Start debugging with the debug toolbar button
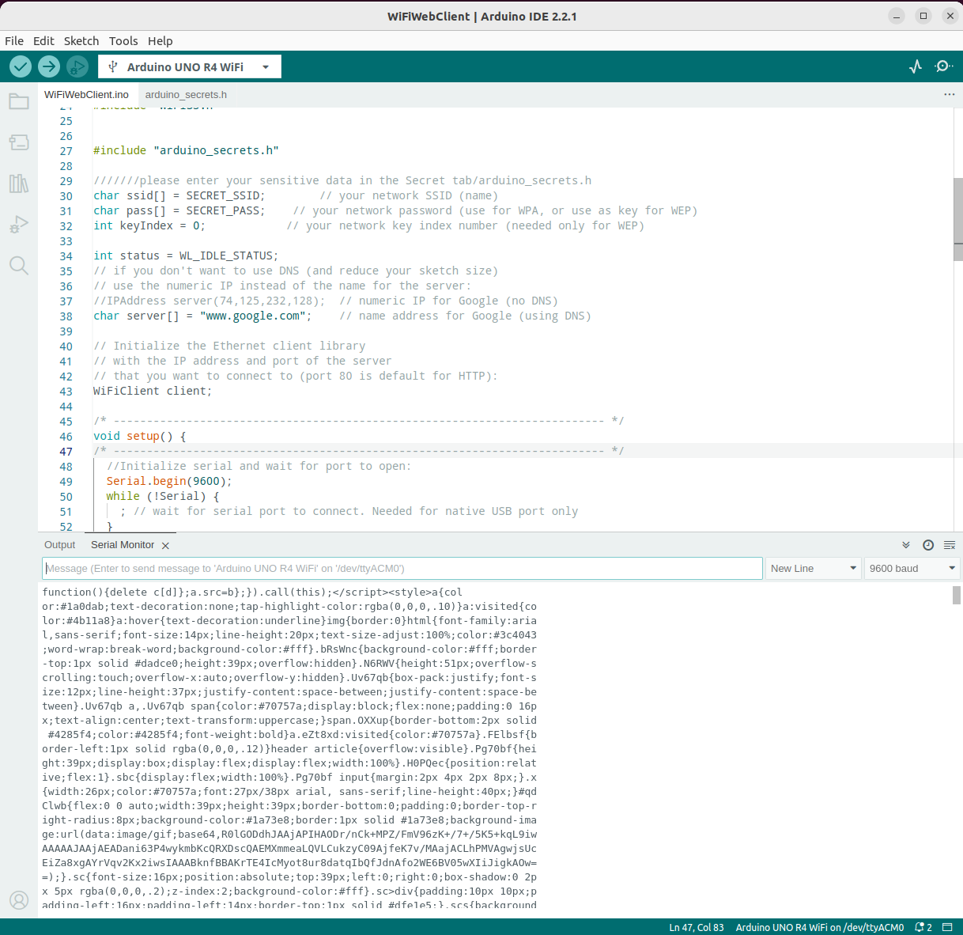This screenshot has width=963, height=935. [77, 66]
